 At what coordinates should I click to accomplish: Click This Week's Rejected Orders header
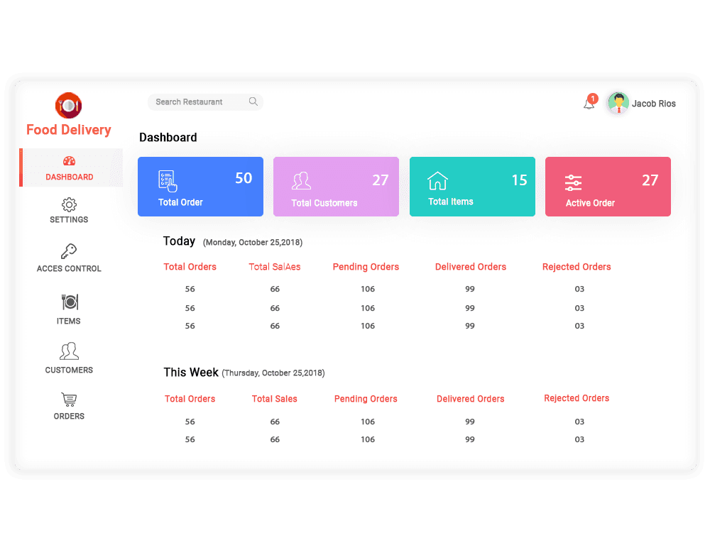coord(577,398)
